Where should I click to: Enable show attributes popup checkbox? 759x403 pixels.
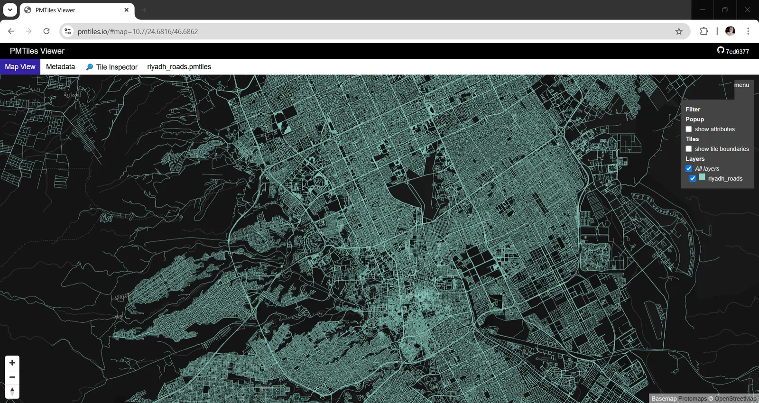689,129
